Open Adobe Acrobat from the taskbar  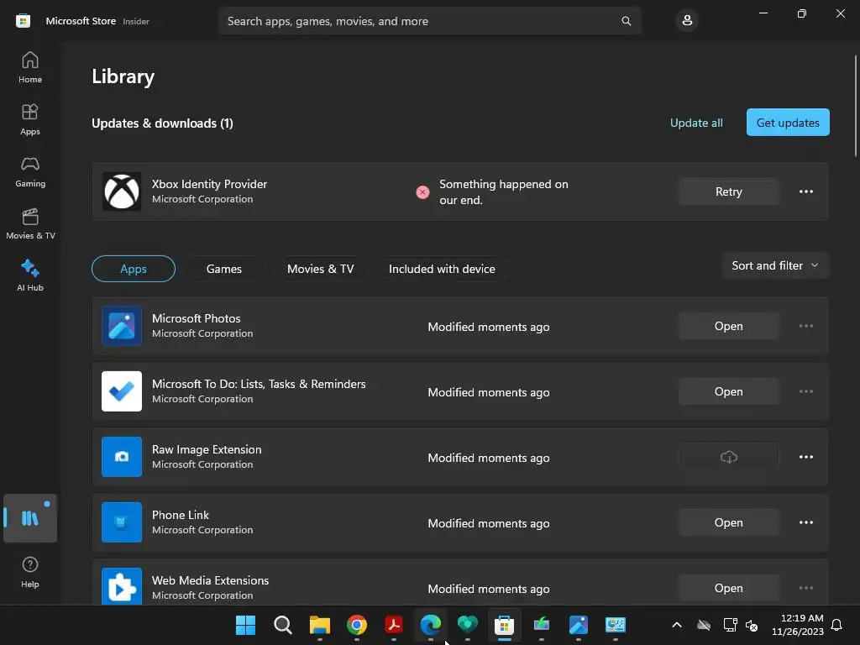[394, 625]
